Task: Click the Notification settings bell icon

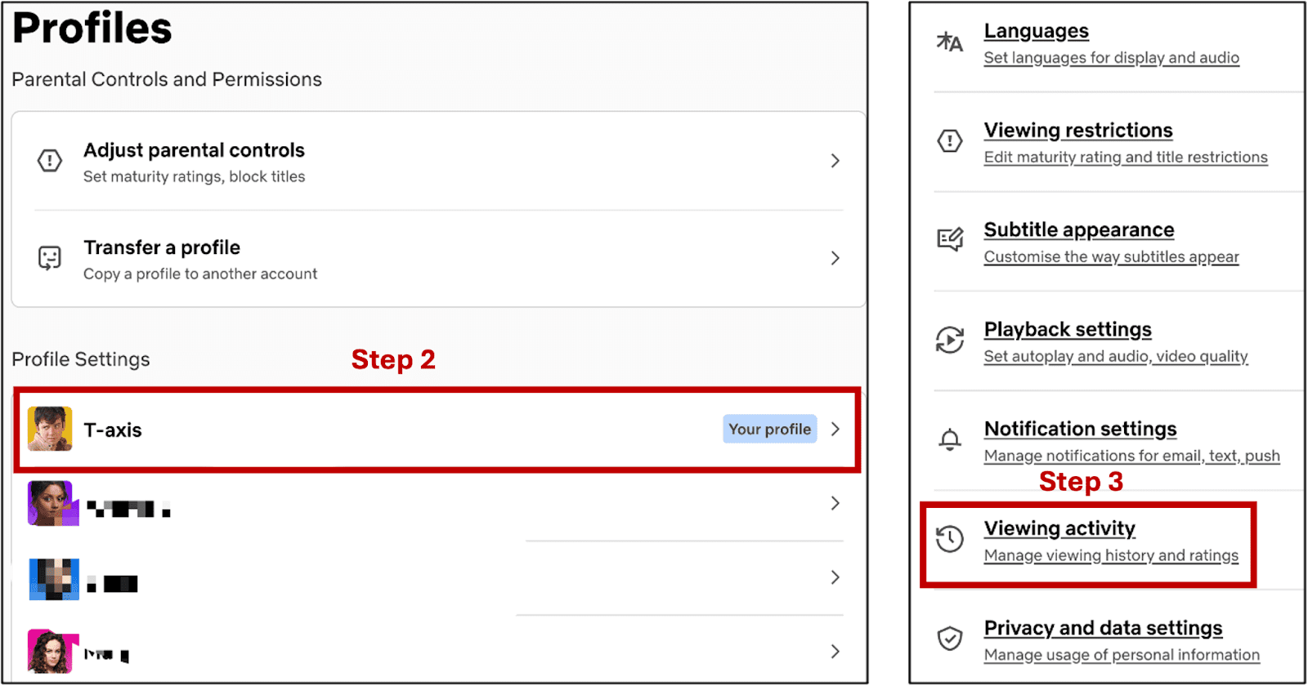Action: click(949, 439)
